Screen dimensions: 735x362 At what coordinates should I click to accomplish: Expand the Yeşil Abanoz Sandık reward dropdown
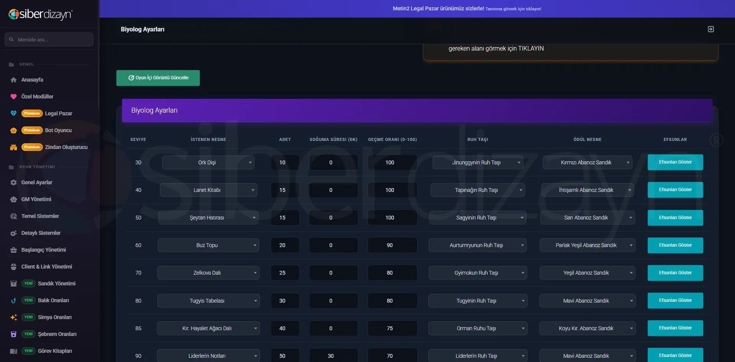[587, 273]
